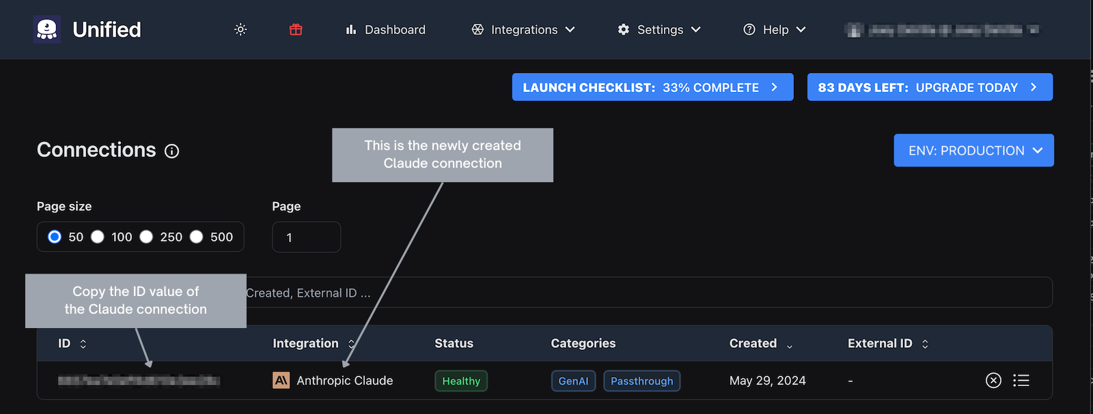Image resolution: width=1093 pixels, height=414 pixels.
Task: Open the Help menu
Action: click(x=775, y=29)
